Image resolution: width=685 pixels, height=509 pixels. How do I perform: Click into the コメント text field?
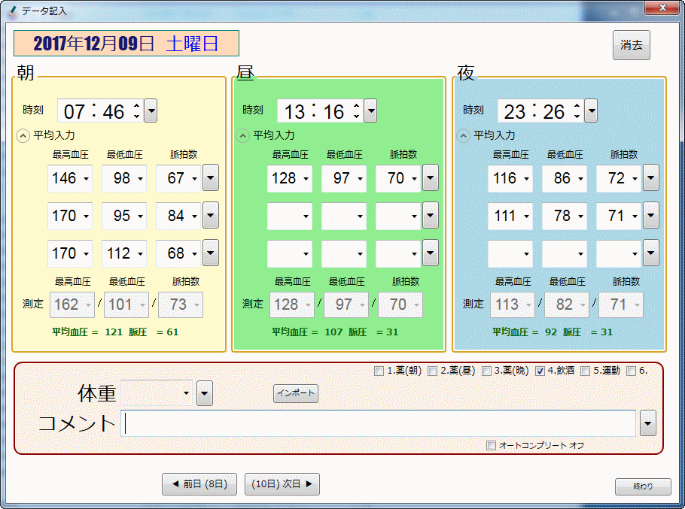point(380,424)
